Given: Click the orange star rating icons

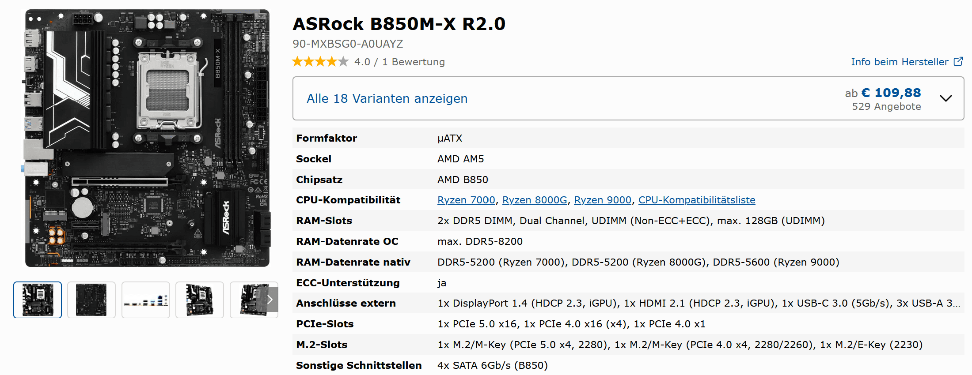Looking at the screenshot, I should (x=320, y=62).
